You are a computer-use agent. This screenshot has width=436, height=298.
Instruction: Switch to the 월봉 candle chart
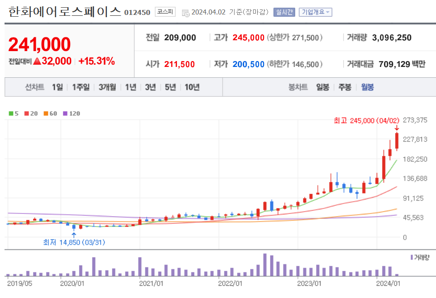pyautogui.click(x=367, y=87)
